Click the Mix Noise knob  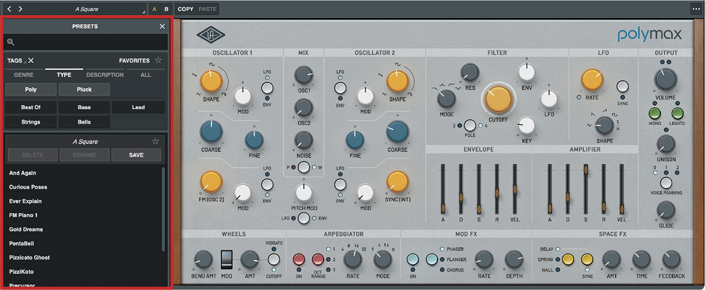click(x=303, y=139)
